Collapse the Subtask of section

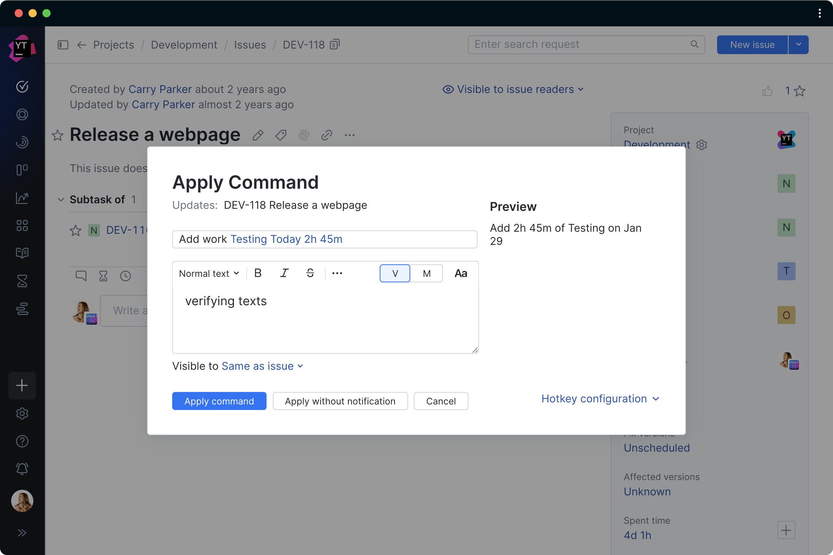pos(61,200)
